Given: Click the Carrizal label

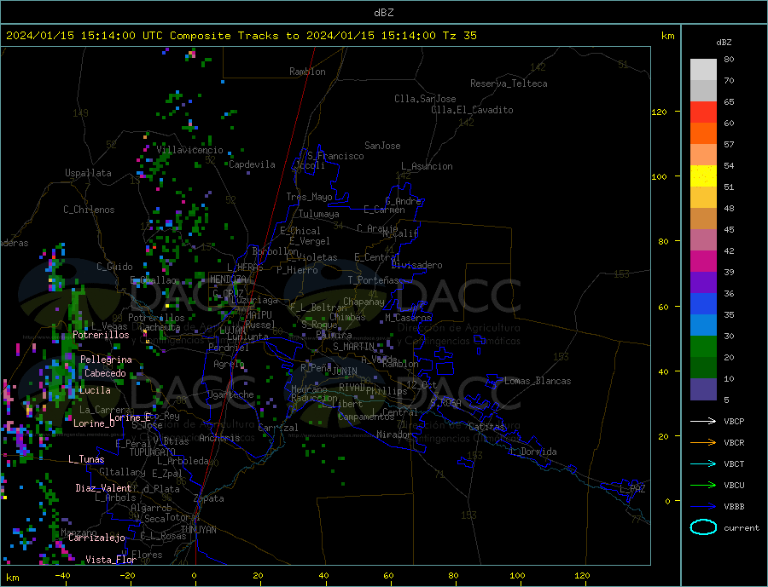Looking at the screenshot, I should 278,428.
